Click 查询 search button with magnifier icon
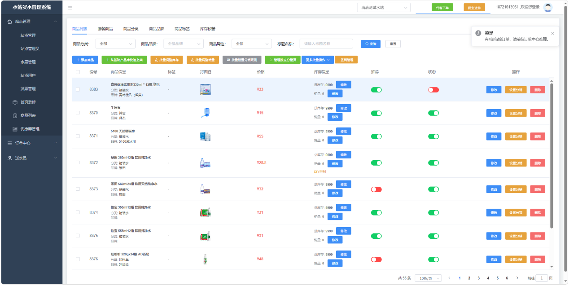 [x=371, y=44]
